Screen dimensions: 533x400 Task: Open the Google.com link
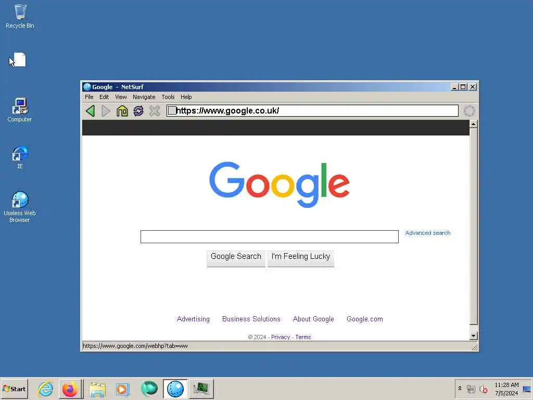click(x=365, y=319)
